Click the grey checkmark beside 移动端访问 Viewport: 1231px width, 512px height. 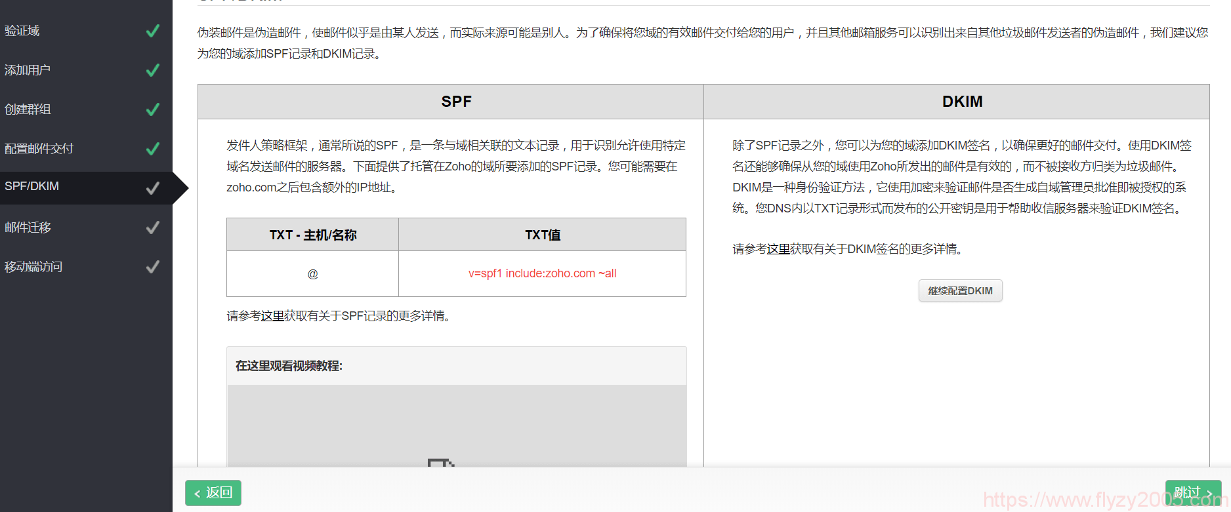point(153,267)
